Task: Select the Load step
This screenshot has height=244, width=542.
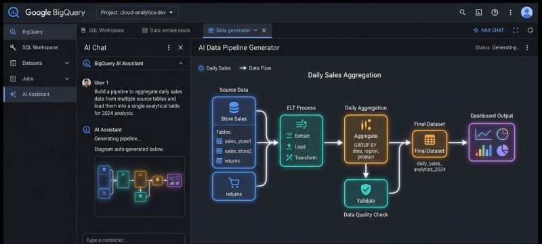Action: (x=295, y=147)
